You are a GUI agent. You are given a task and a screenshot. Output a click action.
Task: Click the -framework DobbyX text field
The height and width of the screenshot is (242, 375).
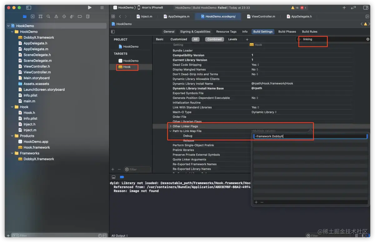[x=310, y=136]
